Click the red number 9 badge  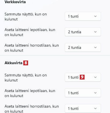pos(82,77)
